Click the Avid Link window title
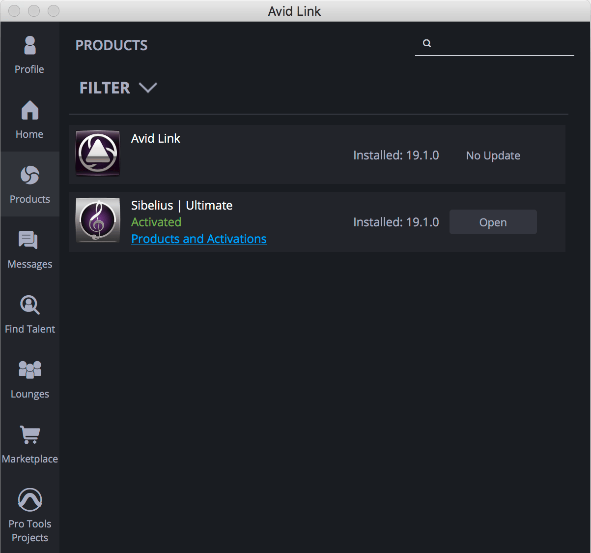The width and height of the screenshot is (591, 553). pos(295,11)
